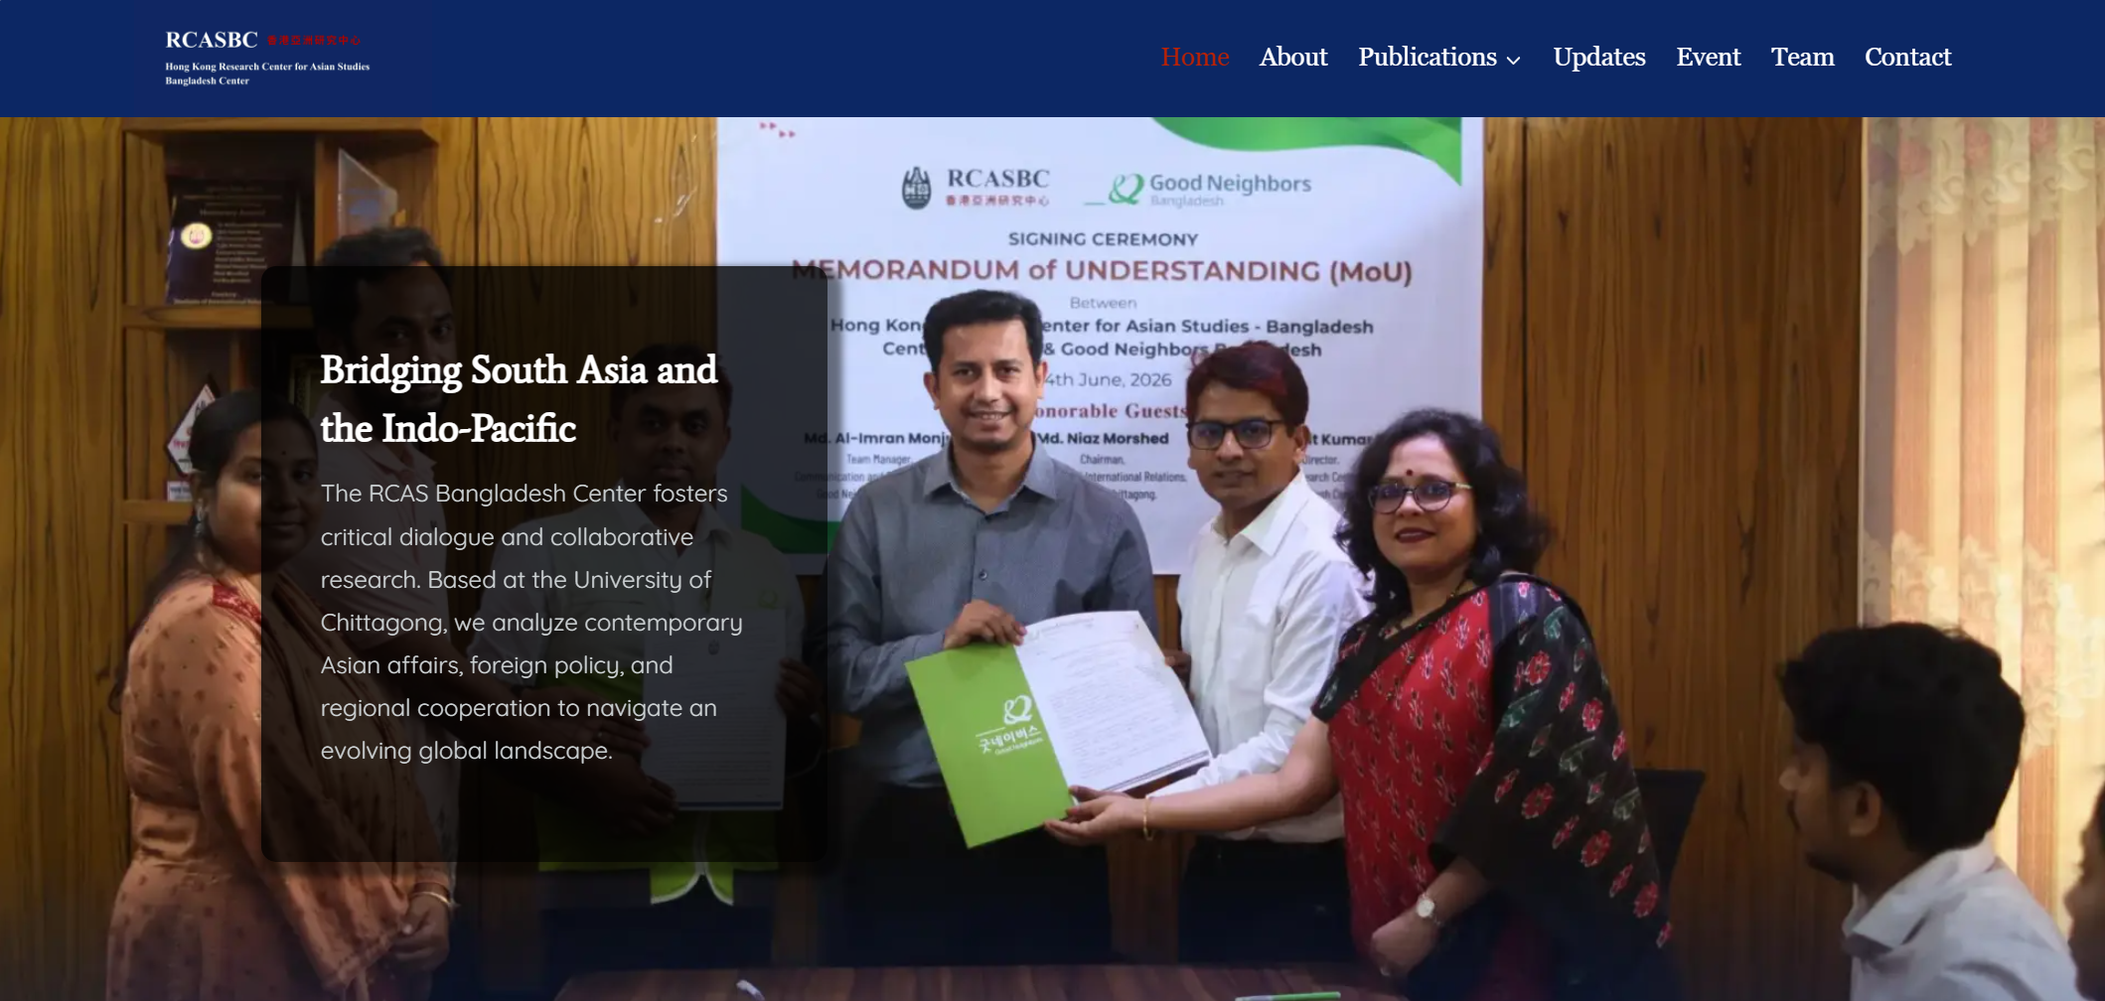Image resolution: width=2105 pixels, height=1001 pixels.
Task: View the Team page
Action: point(1802,57)
